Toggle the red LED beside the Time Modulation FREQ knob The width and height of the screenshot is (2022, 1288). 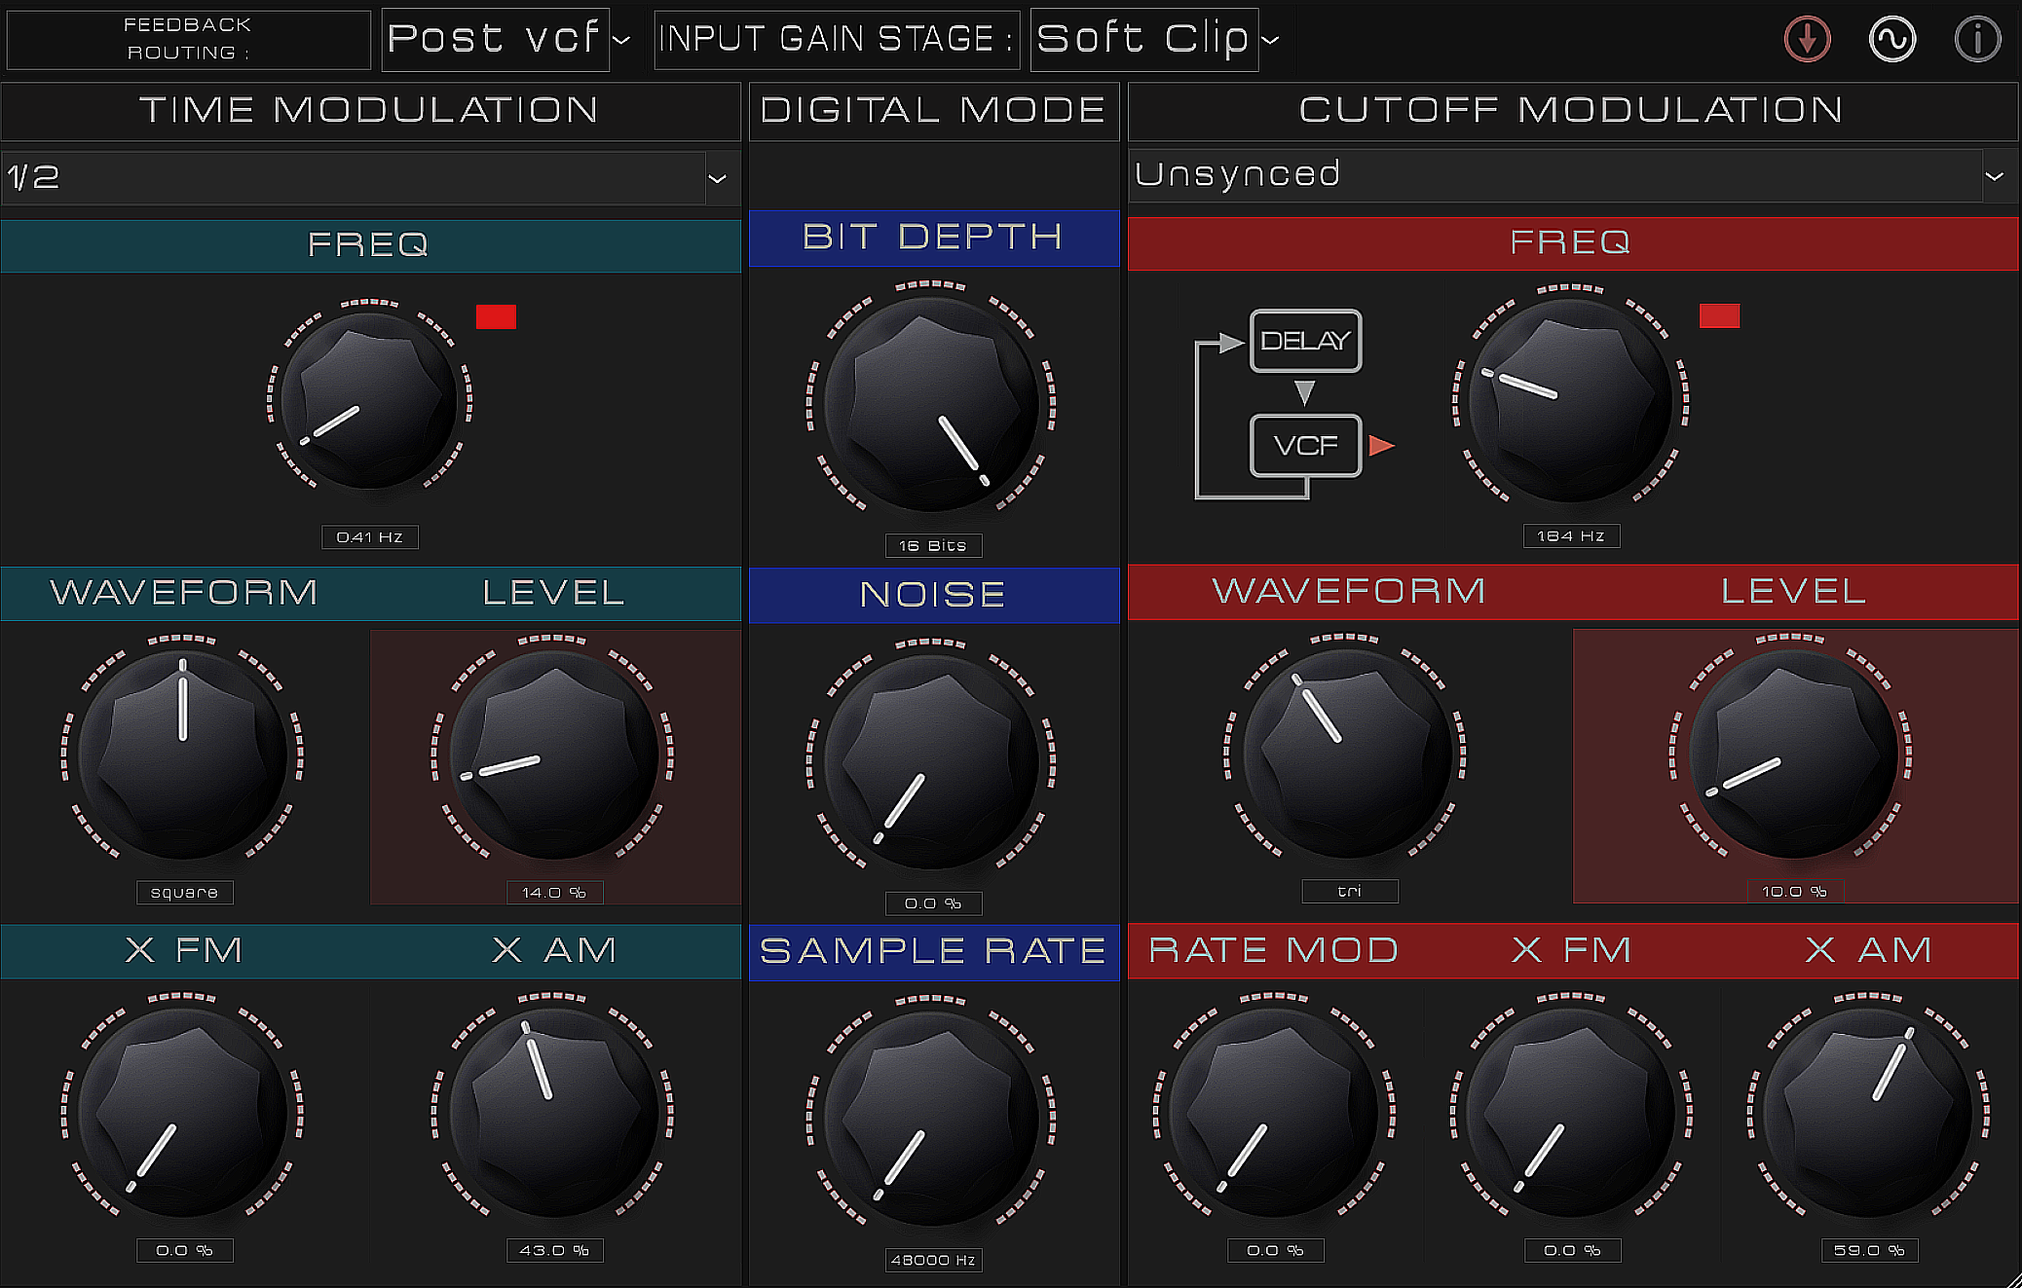point(498,316)
